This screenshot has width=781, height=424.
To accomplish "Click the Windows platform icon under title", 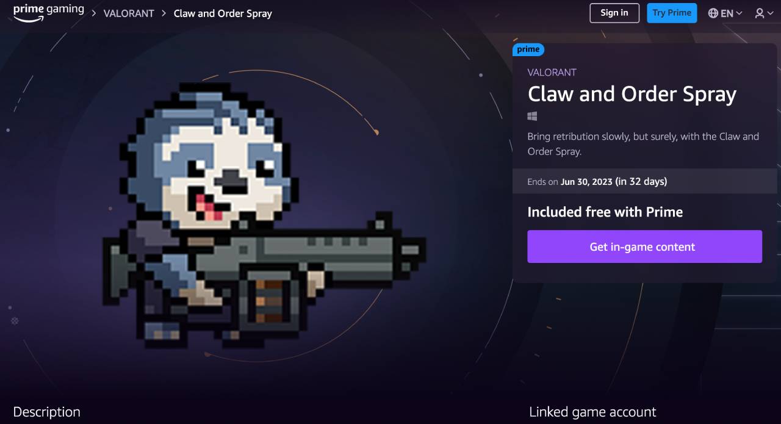I will (x=532, y=116).
